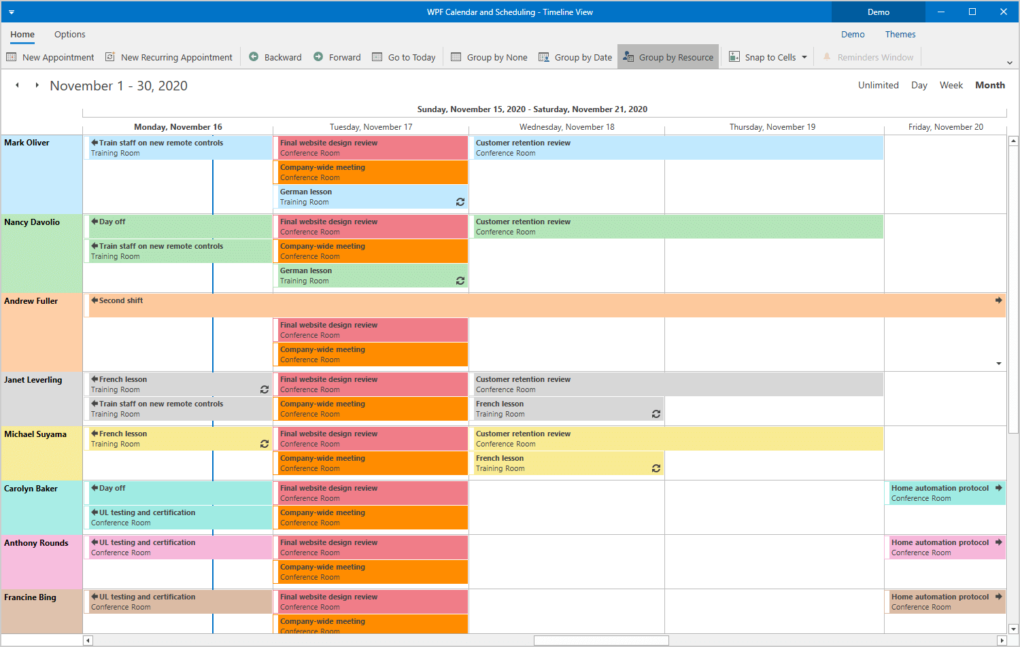Click the Forward arrow icon
The height and width of the screenshot is (647, 1020).
pos(318,57)
